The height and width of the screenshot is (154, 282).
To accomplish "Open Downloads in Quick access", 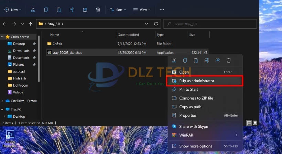I will 21,51.
